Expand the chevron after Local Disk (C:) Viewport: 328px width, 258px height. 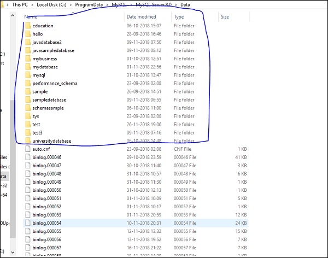(x=71, y=4)
